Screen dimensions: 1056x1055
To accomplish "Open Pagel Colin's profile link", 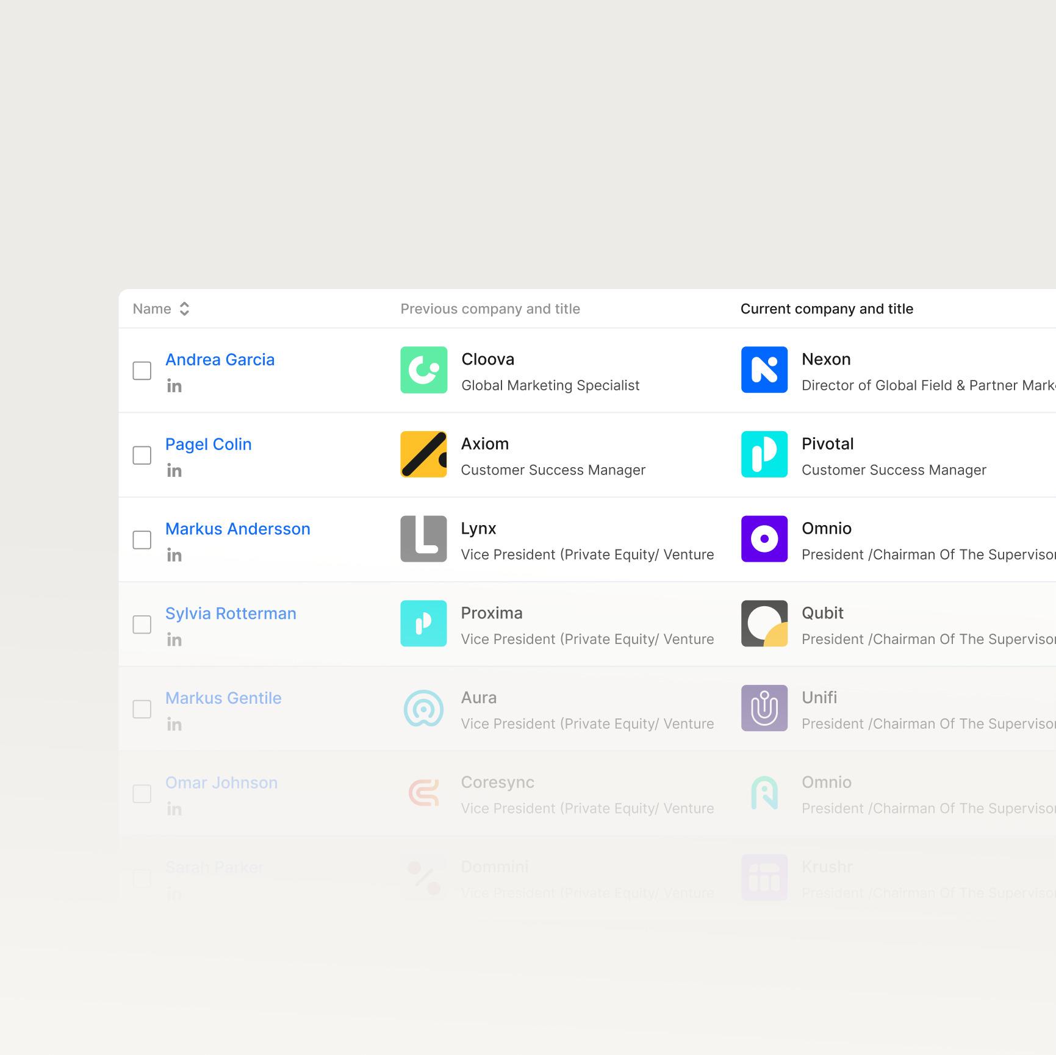I will (x=208, y=445).
